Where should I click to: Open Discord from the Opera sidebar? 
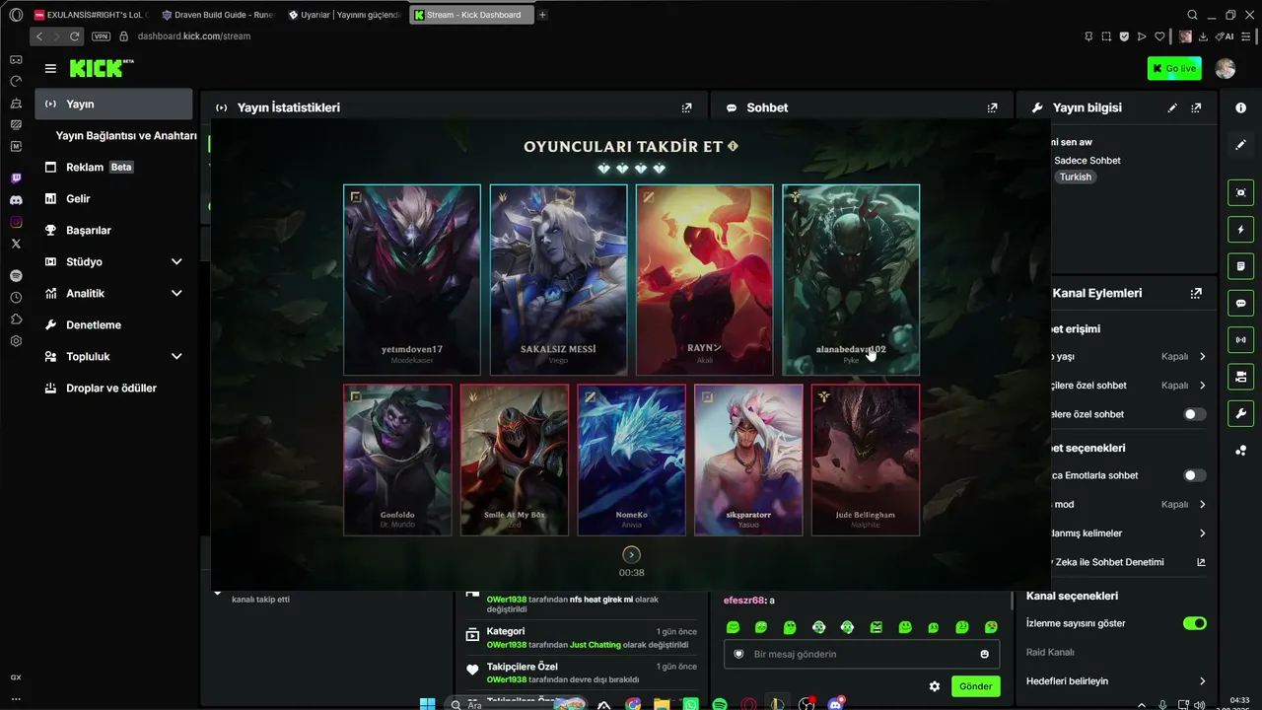click(x=16, y=200)
